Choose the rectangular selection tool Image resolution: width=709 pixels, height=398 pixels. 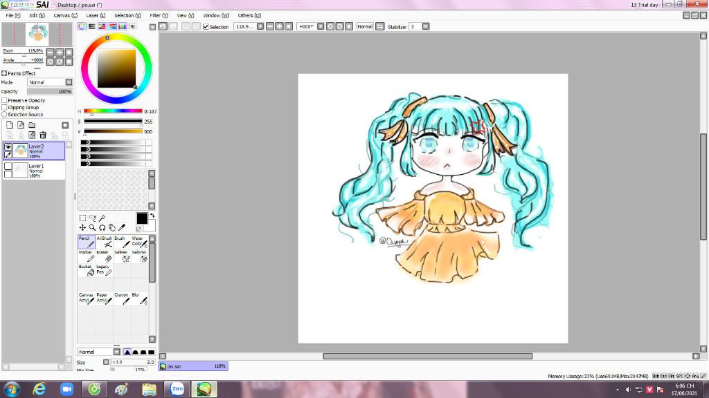pos(82,218)
